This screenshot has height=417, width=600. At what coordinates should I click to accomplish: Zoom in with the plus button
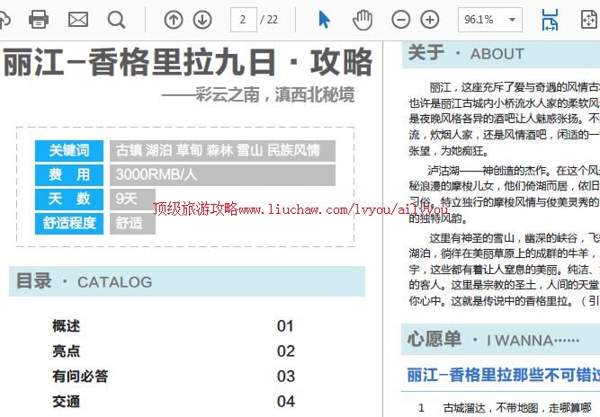coord(430,20)
